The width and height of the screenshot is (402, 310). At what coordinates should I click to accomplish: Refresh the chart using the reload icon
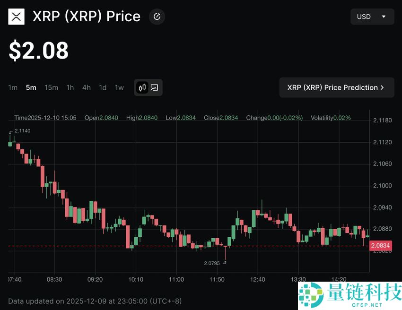coord(157,16)
